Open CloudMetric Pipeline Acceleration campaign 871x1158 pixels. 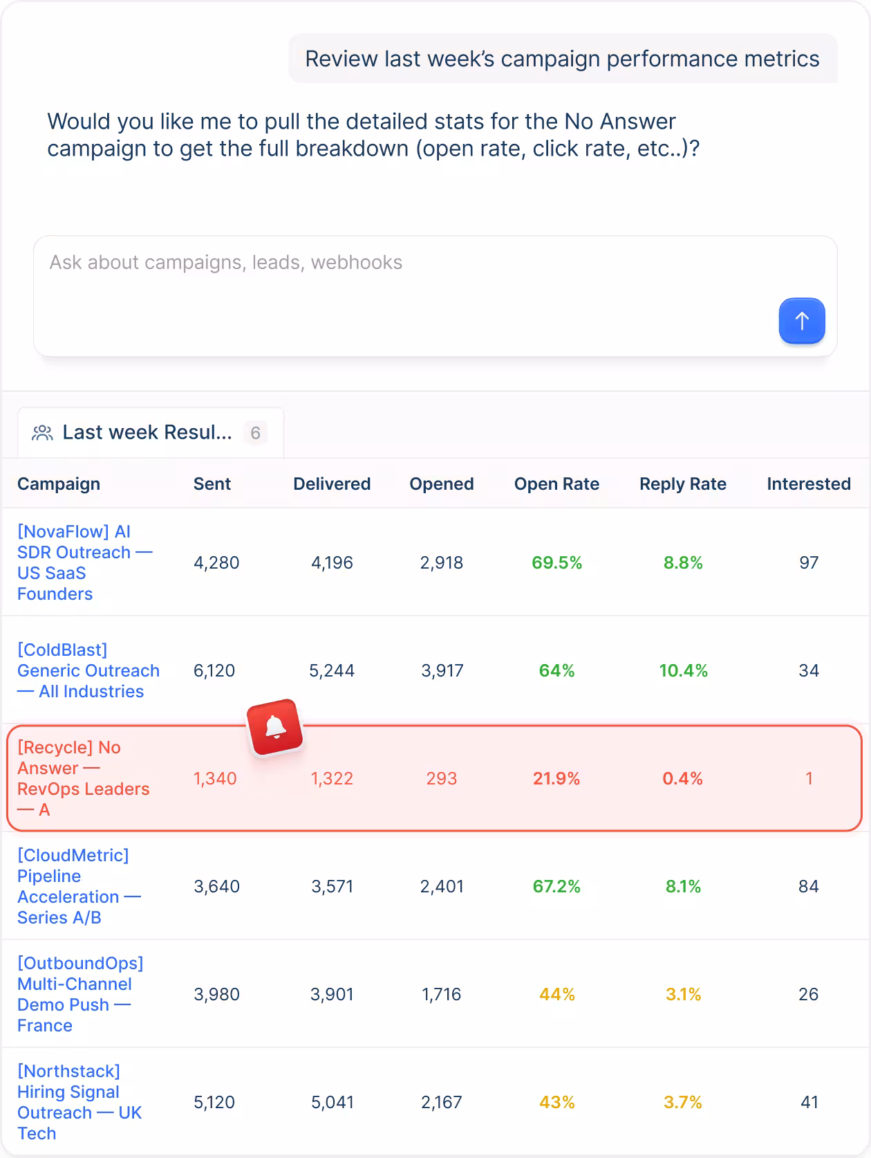coord(79,886)
